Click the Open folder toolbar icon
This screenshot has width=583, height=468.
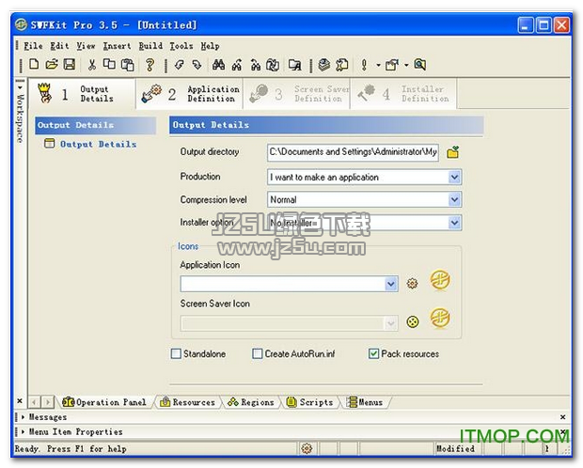click(52, 65)
